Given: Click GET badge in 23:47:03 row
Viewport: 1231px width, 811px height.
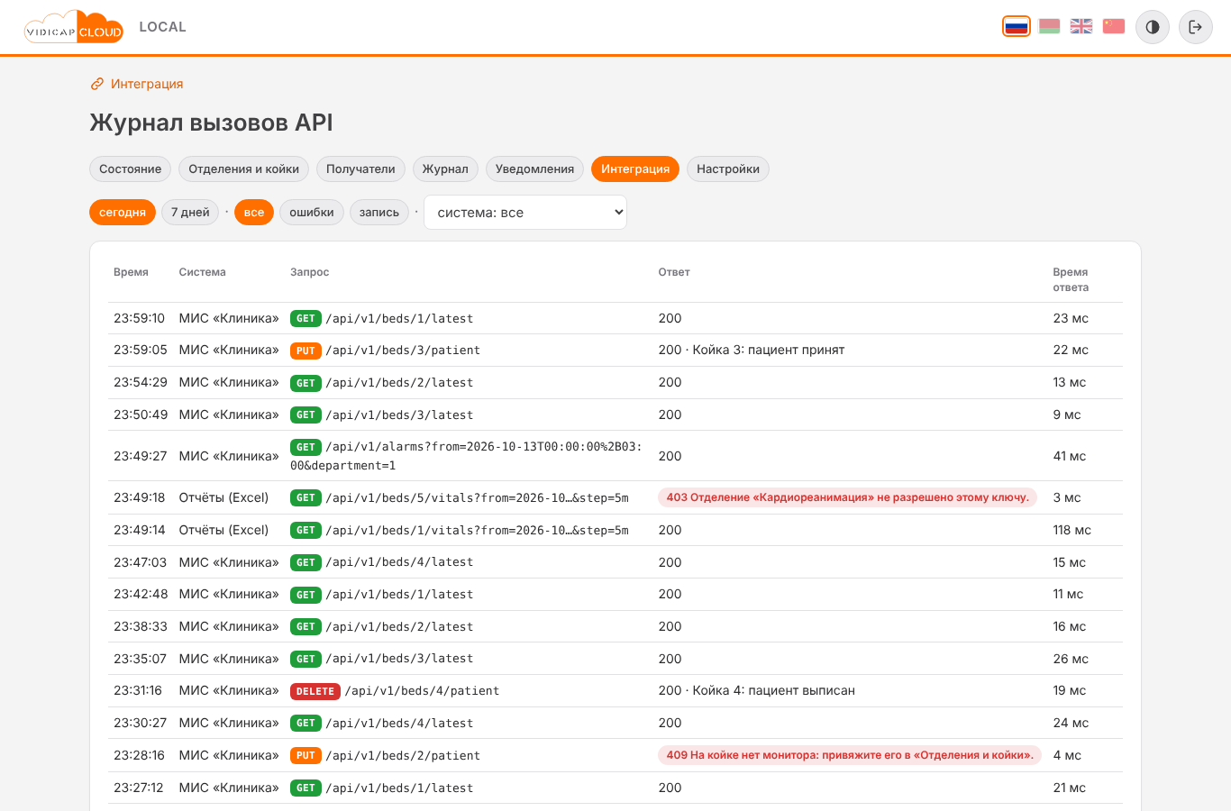Looking at the screenshot, I should tap(305, 562).
